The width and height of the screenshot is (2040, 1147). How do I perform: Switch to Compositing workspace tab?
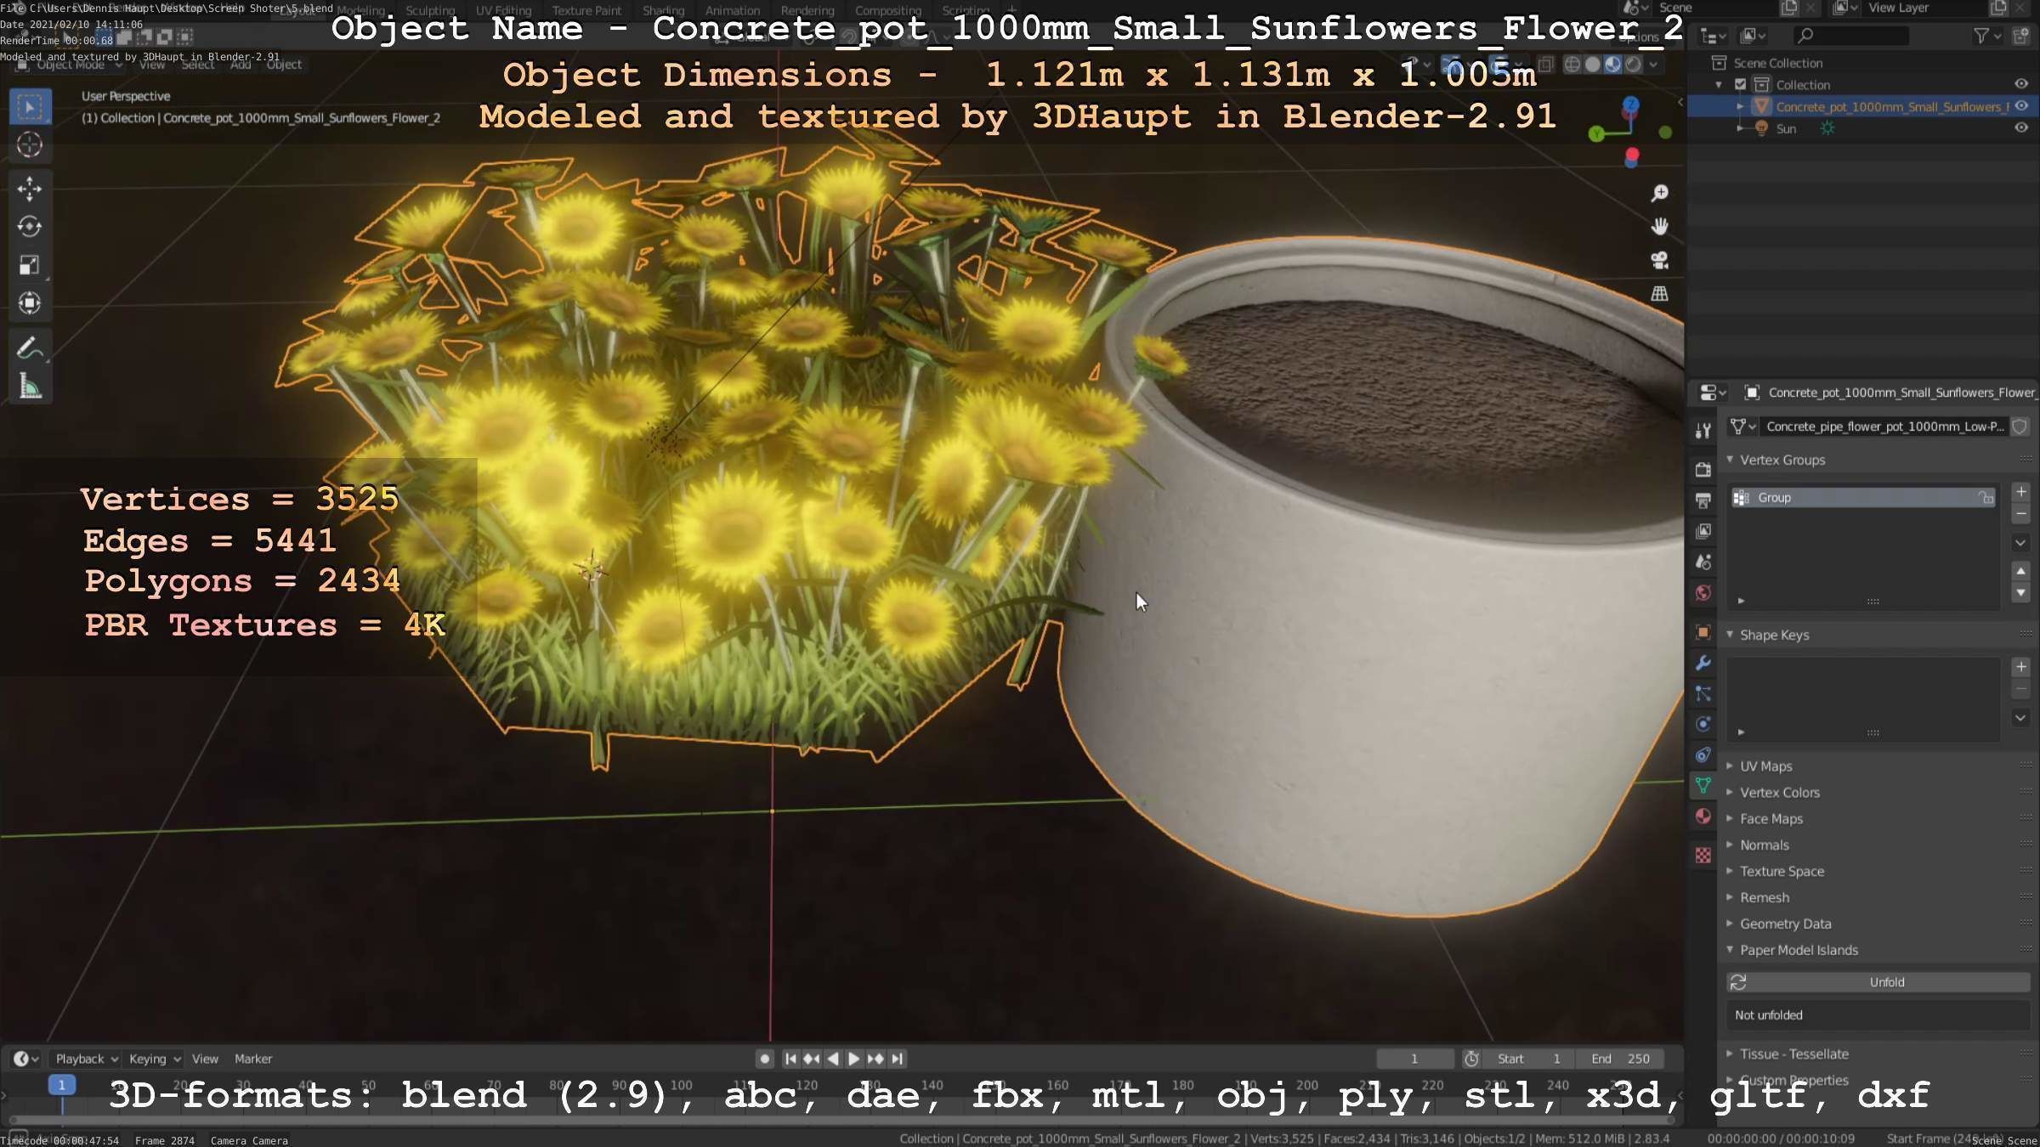point(888,10)
